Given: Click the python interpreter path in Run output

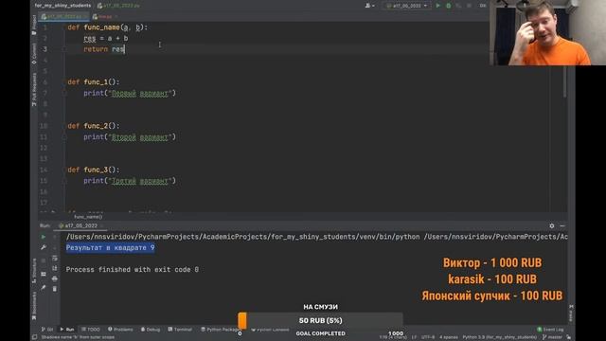Looking at the screenshot, I should click(242, 237).
